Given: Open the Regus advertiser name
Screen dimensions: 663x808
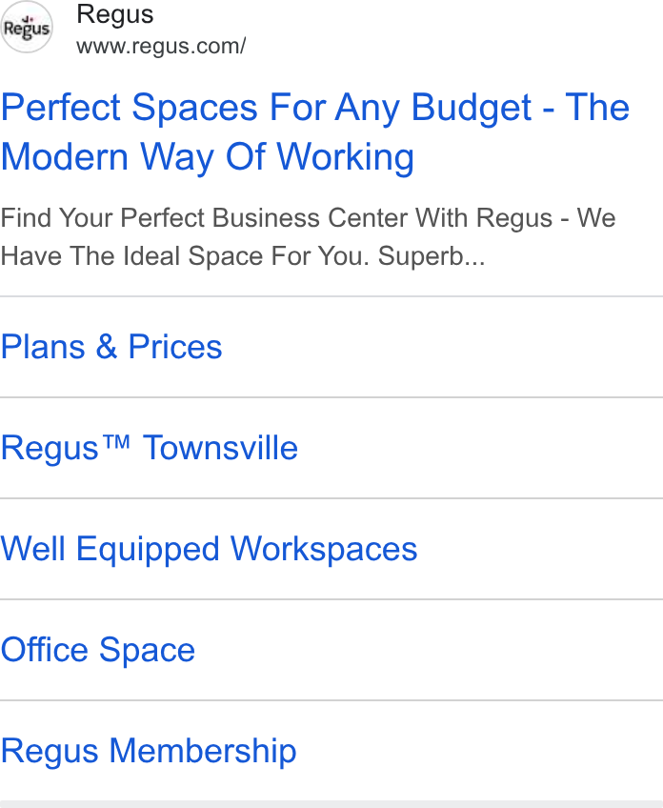Looking at the screenshot, I should coord(115,14).
